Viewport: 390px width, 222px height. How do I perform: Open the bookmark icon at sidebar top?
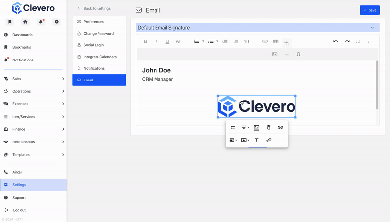(10, 22)
